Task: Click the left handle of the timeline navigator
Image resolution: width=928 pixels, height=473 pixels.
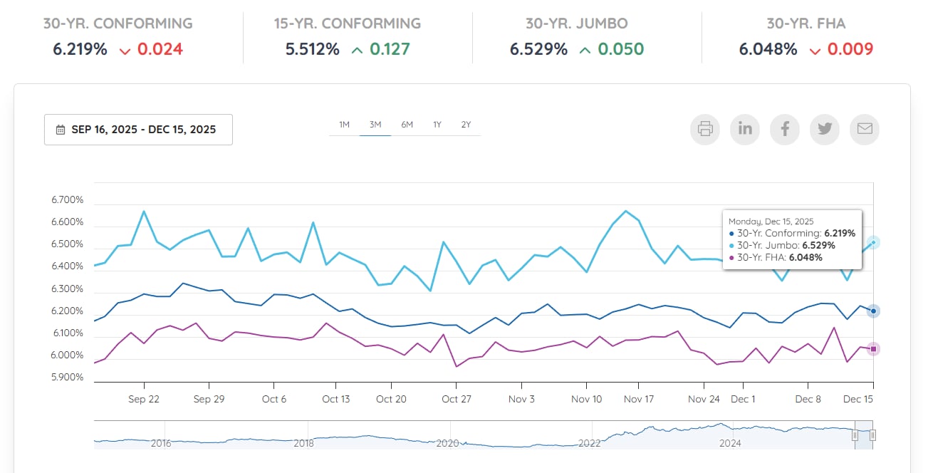Action: click(x=855, y=435)
